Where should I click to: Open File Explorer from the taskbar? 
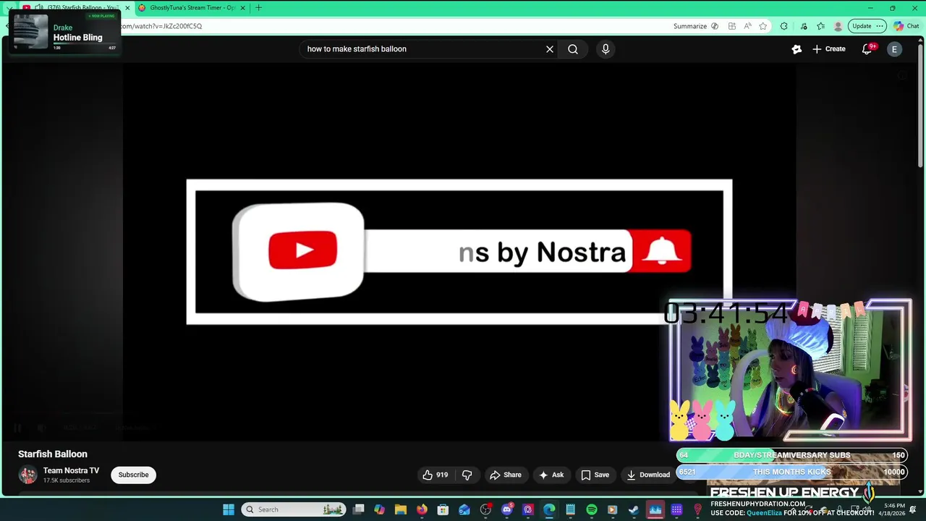pyautogui.click(x=400, y=509)
